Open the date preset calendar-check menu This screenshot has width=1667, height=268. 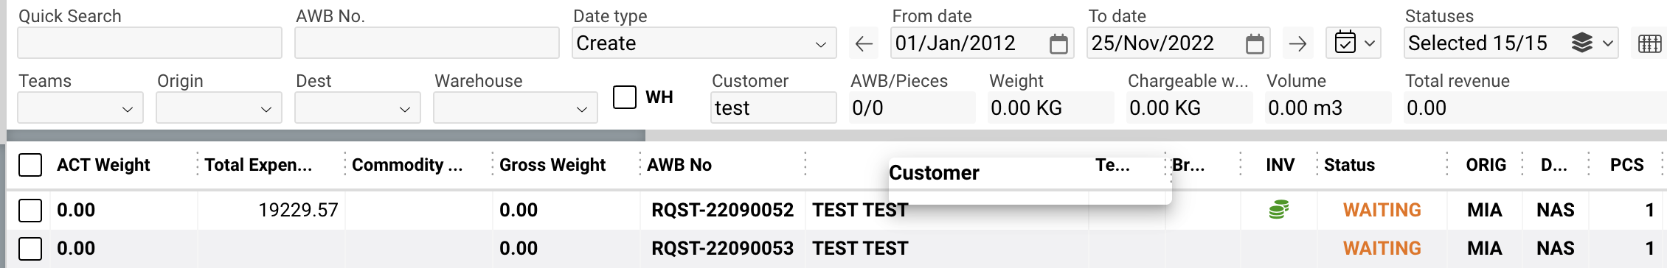pyautogui.click(x=1354, y=43)
